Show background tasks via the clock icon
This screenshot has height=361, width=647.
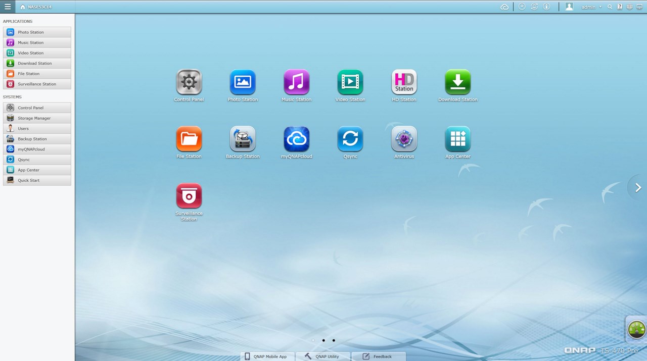click(x=522, y=7)
